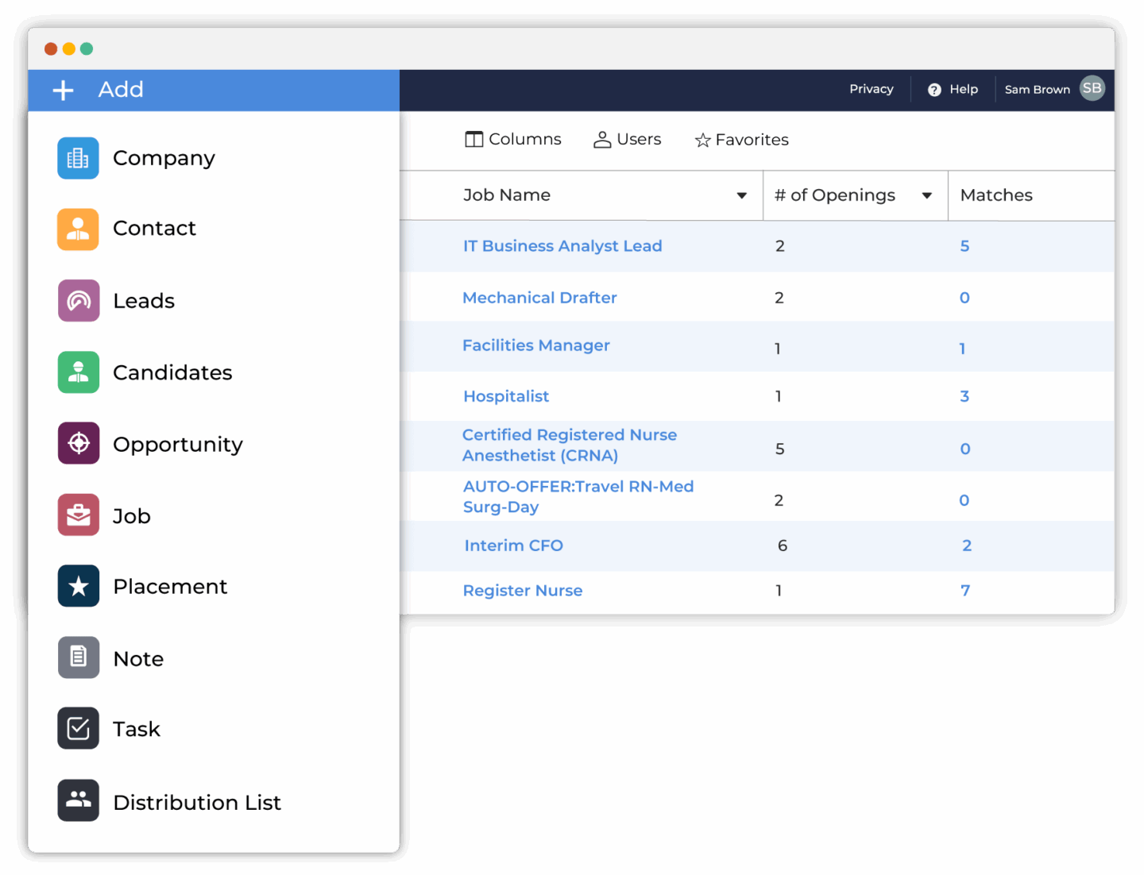Click the Matches column header

[x=996, y=195]
